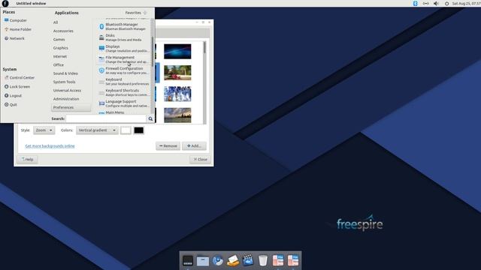Click the first striped window icon in dock

click(278, 260)
